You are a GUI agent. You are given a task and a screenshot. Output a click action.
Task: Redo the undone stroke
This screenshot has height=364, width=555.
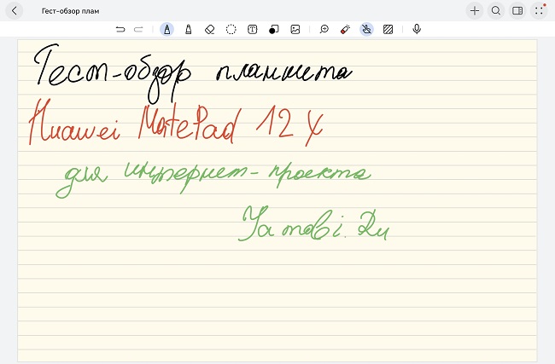[x=138, y=29]
